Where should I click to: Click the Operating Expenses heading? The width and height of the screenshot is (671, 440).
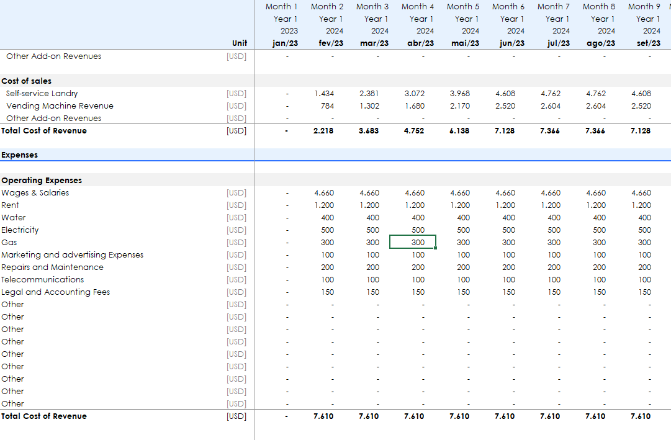pyautogui.click(x=42, y=180)
